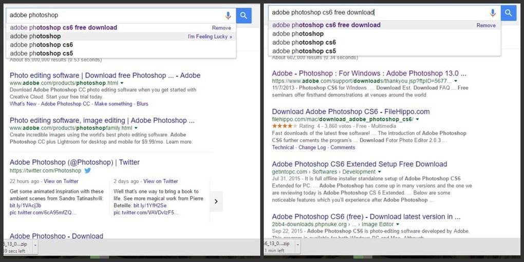
Task: Expand the arrow beside getintopc.com Softwares › Development
Action: [x=379, y=172]
